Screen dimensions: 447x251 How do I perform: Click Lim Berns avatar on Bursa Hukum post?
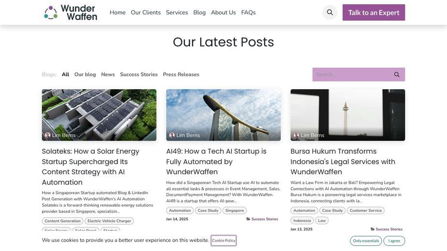tap(296, 135)
